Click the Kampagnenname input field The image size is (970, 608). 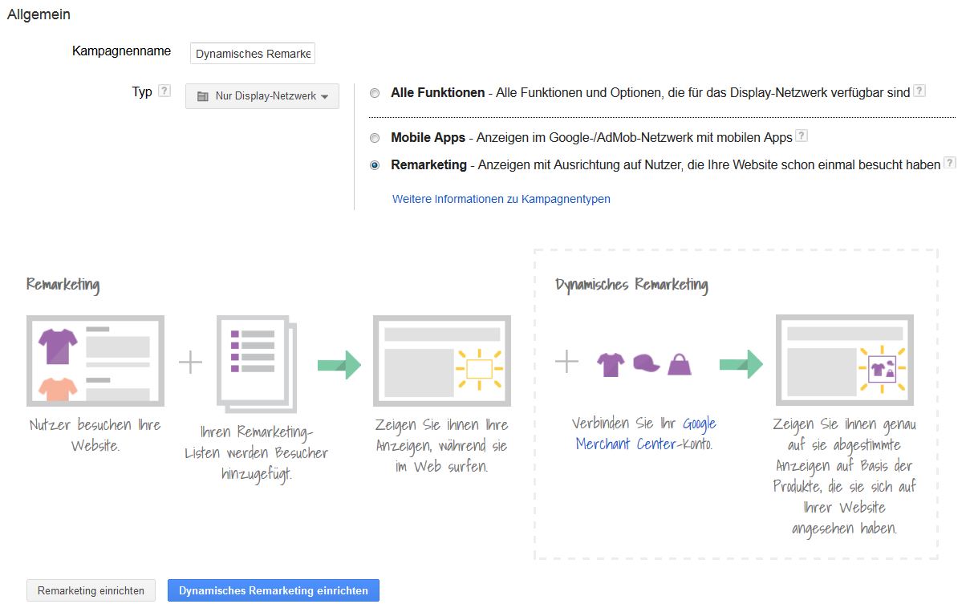pos(253,53)
